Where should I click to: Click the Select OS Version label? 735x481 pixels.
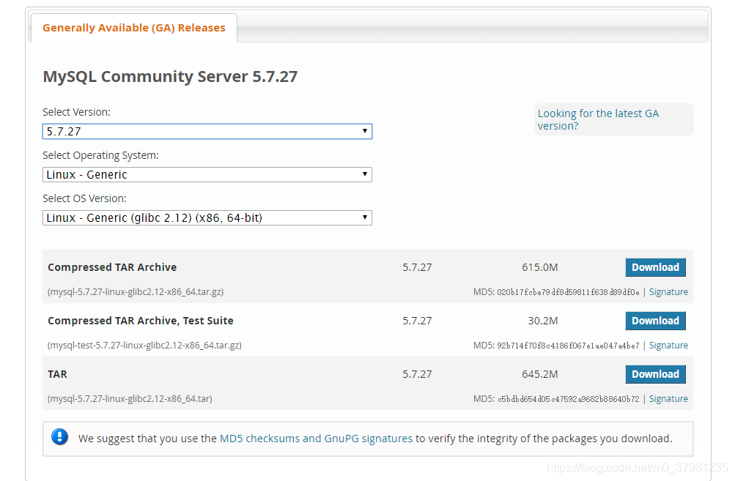84,198
